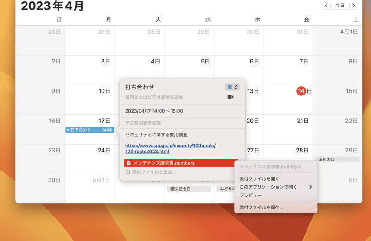Edit event time 2023/04/17 14:00～15:00
The height and width of the screenshot is (241, 371).
click(154, 111)
